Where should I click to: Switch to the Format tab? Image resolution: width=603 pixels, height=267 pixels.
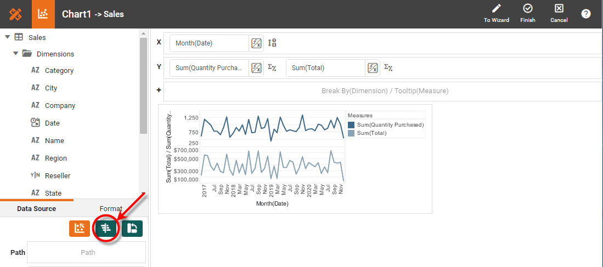(x=110, y=208)
